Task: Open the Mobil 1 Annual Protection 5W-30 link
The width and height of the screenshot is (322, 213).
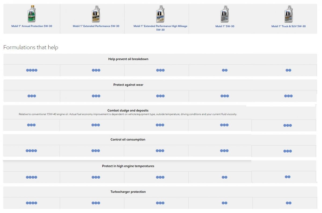Action: tap(32, 26)
